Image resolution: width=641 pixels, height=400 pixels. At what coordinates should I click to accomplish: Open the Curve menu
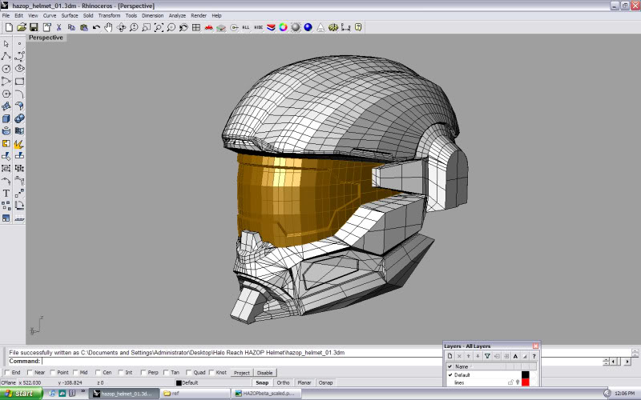point(50,15)
